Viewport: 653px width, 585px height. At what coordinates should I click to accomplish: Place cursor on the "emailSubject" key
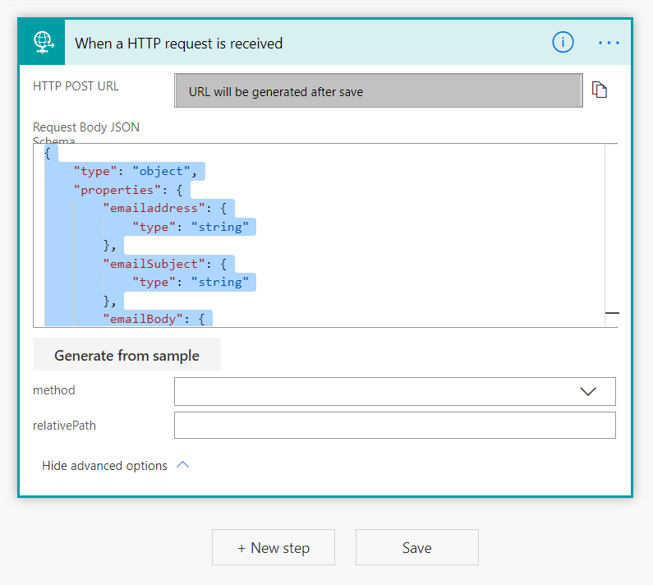(150, 264)
